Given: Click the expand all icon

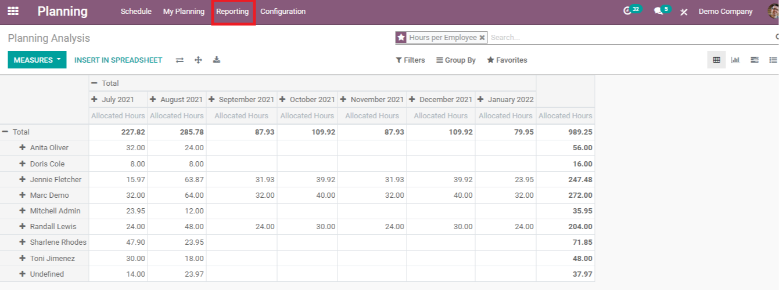Looking at the screenshot, I should pyautogui.click(x=198, y=60).
